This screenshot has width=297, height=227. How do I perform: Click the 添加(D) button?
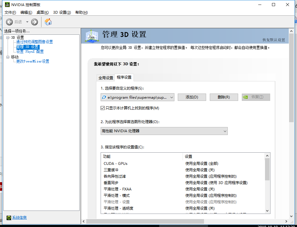click(192, 97)
